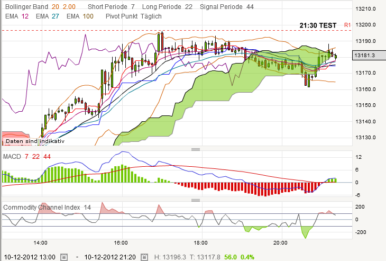Click the Bollinger Band indicator label
The height and width of the screenshot is (261, 386).
tap(26, 7)
